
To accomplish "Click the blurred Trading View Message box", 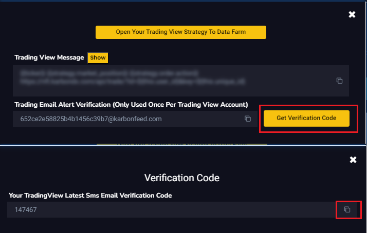I will click(181, 81).
